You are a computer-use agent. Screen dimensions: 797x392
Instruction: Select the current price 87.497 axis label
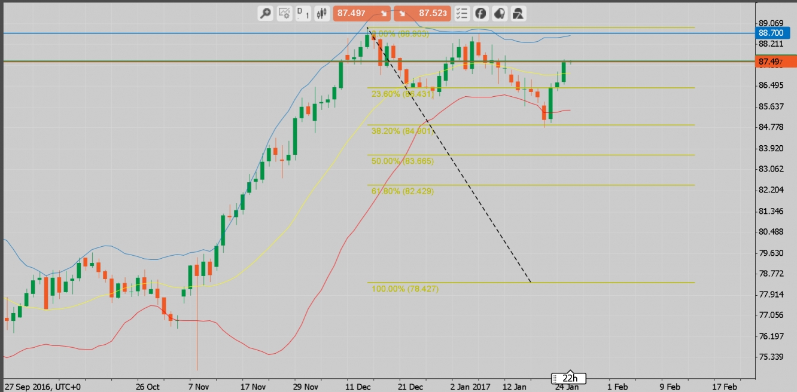click(777, 61)
